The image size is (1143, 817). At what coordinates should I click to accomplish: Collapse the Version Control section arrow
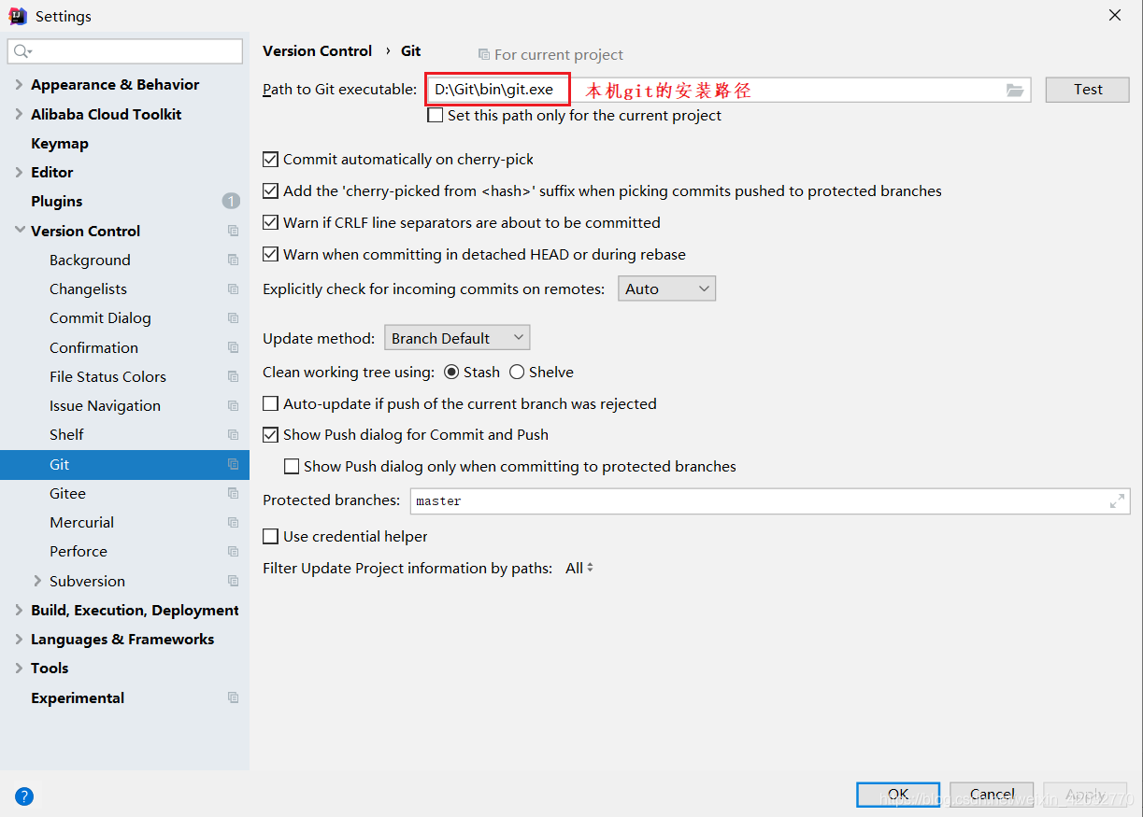pyautogui.click(x=20, y=230)
